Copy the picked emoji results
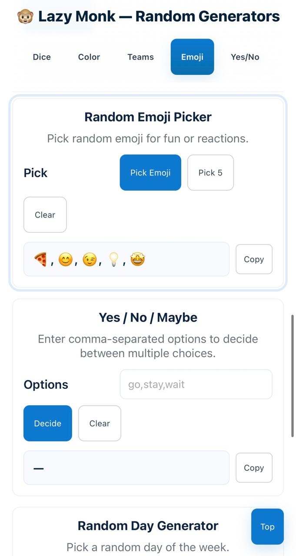 pyautogui.click(x=254, y=259)
